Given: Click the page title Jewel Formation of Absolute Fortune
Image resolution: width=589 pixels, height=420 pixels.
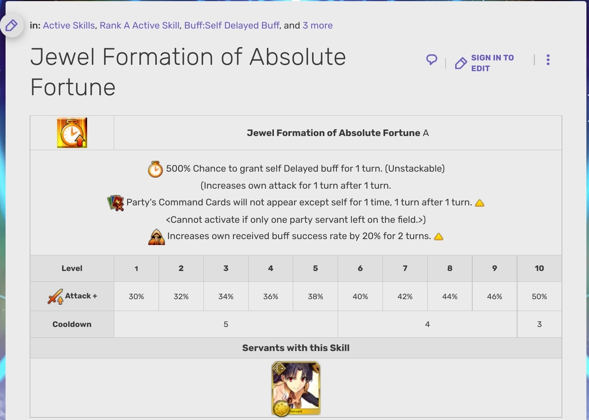Looking at the screenshot, I should pyautogui.click(x=188, y=72).
